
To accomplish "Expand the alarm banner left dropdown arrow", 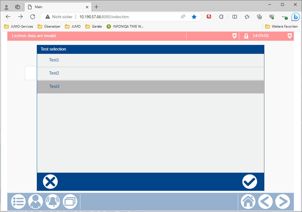I will point(234,36).
